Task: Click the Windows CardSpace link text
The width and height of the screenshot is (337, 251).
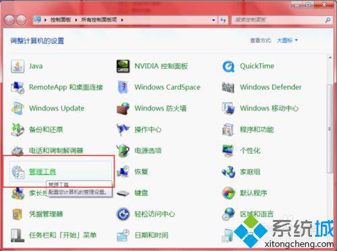Action: click(x=167, y=87)
